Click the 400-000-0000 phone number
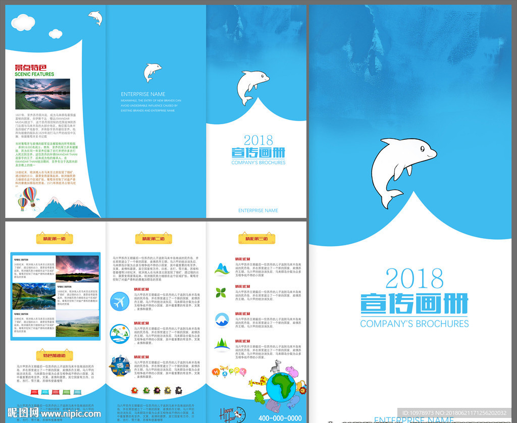 tap(280, 418)
